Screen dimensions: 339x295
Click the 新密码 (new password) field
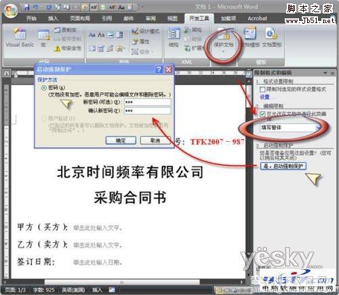point(148,102)
